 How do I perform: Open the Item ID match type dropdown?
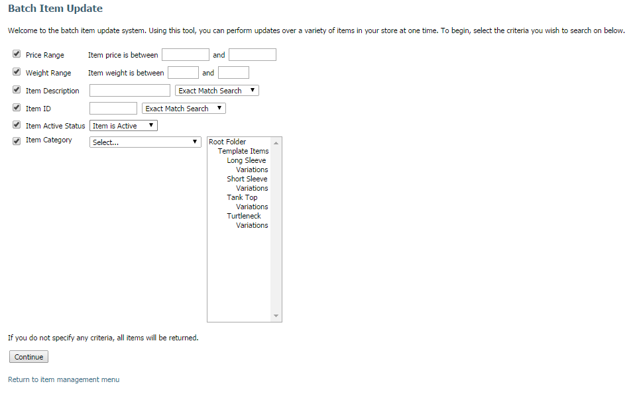coord(184,108)
